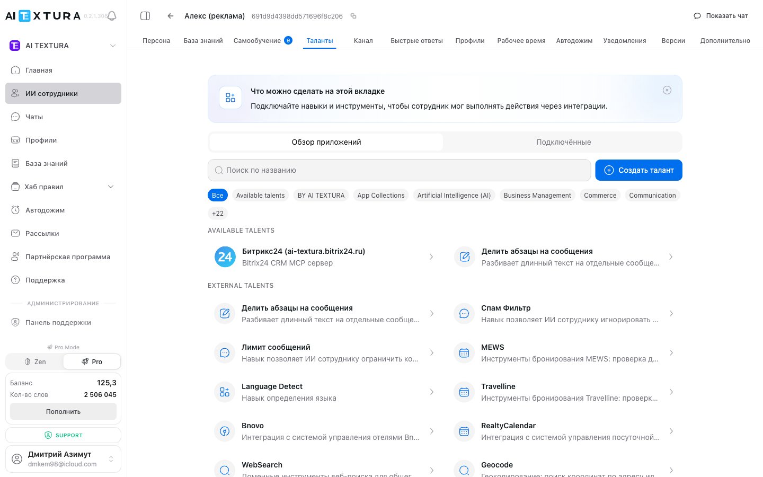This screenshot has width=763, height=477.
Task: Open the Дмитрий Азимут account switcher
Action: pyautogui.click(x=63, y=459)
